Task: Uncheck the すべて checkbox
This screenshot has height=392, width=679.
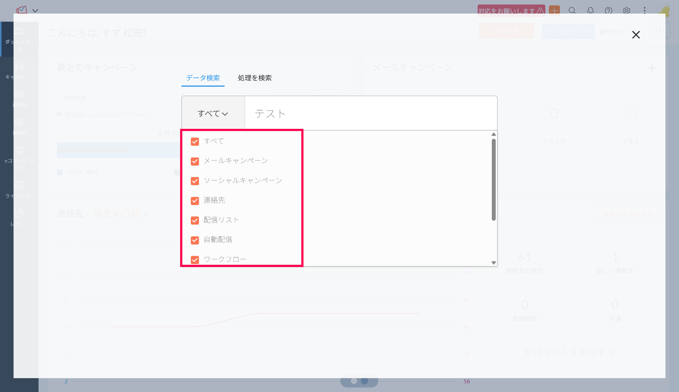Action: pyautogui.click(x=195, y=142)
